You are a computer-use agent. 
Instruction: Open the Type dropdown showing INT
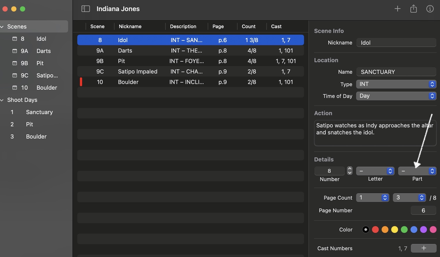coord(396,84)
